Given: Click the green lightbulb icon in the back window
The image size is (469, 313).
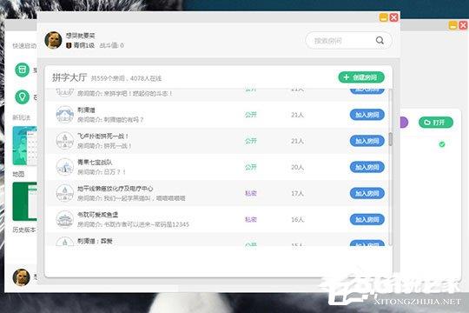Looking at the screenshot, I should click(22, 97).
